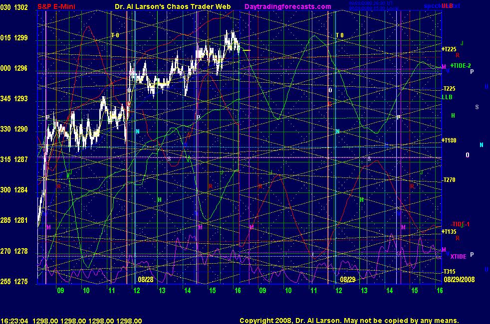
Task: Click the '-T225' line label
Action: pos(449,89)
